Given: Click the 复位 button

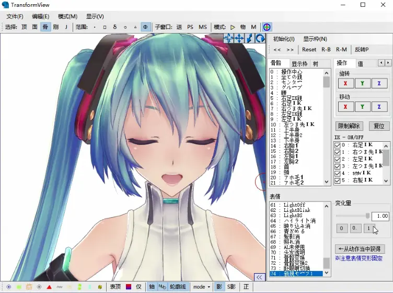Looking at the screenshot, I should click(x=379, y=126).
